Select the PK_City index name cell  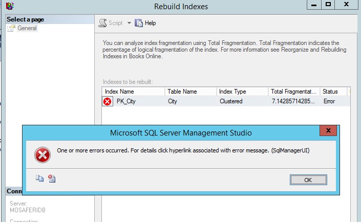coord(126,101)
